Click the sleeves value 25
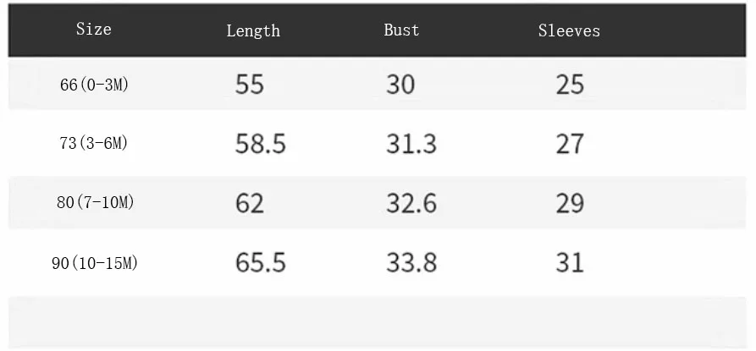 [x=570, y=85]
